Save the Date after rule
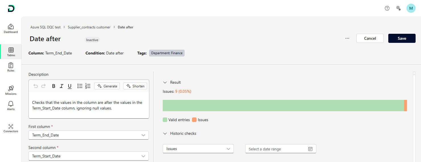421x162 pixels. coord(402,38)
